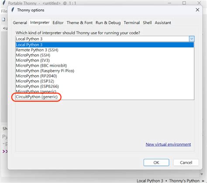Open File menu in Thonny main window
Screen dimensions: 207x183
click(x=4, y=11)
